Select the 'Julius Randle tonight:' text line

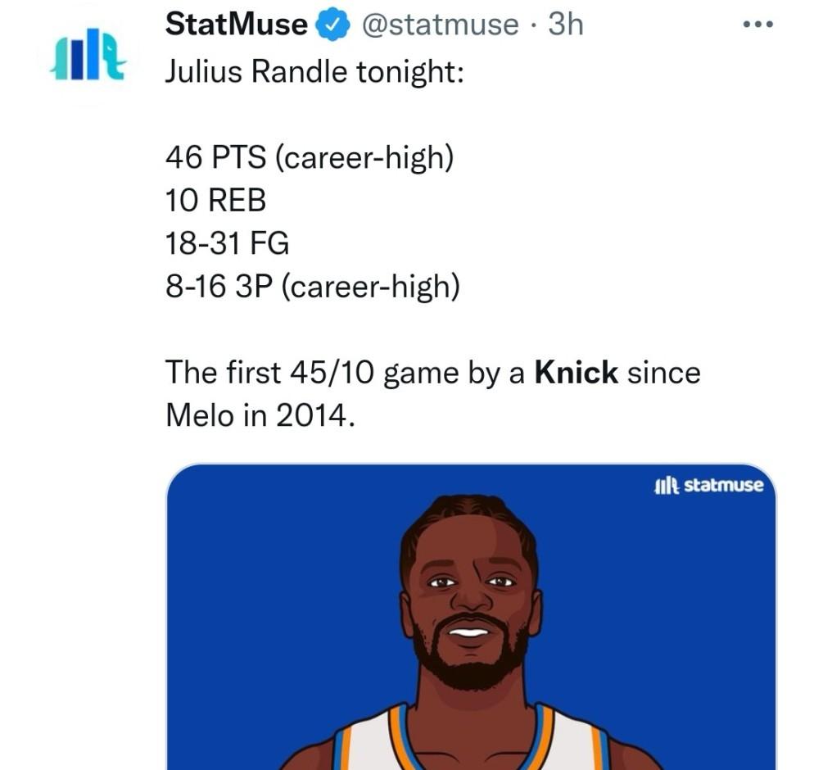tap(314, 71)
